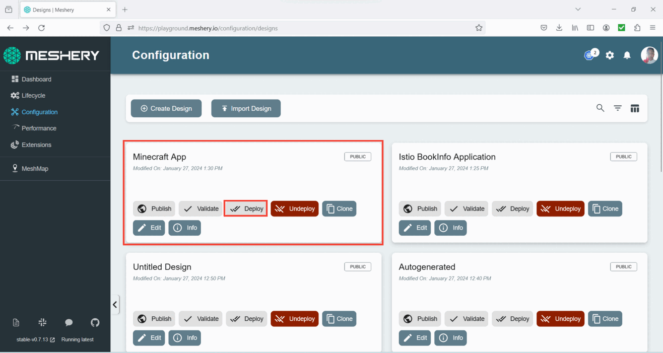This screenshot has width=663, height=353.
Task: Open Performance in the sidebar menu
Action: click(39, 128)
